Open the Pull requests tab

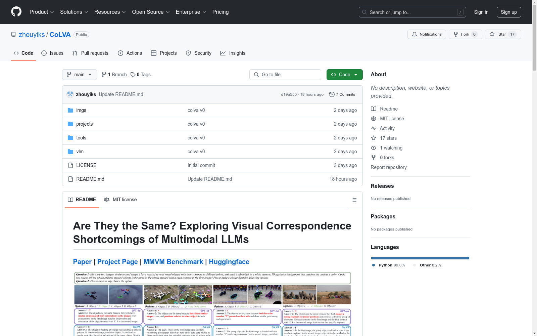90,53
